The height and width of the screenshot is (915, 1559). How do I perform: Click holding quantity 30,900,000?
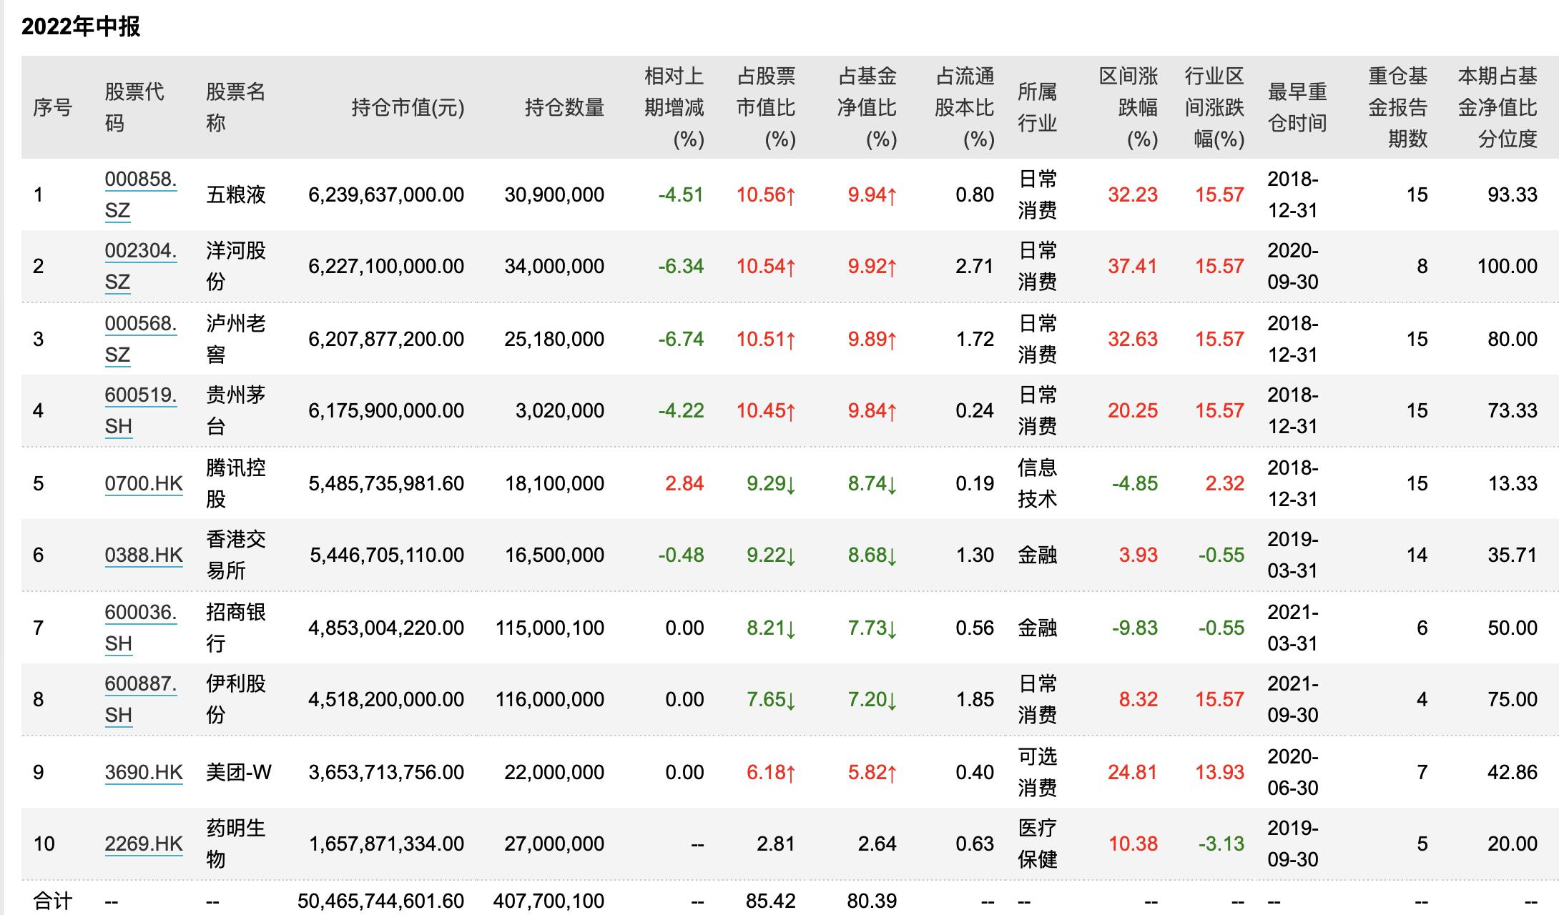[554, 194]
